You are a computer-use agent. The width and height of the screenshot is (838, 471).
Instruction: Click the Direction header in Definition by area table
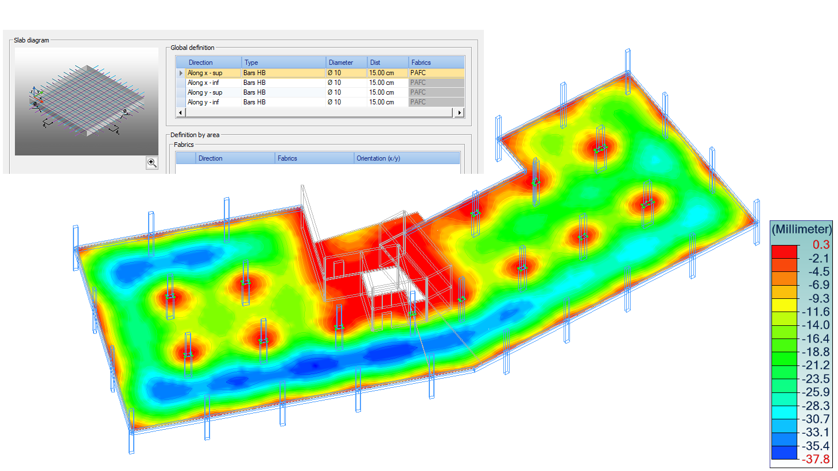click(235, 158)
